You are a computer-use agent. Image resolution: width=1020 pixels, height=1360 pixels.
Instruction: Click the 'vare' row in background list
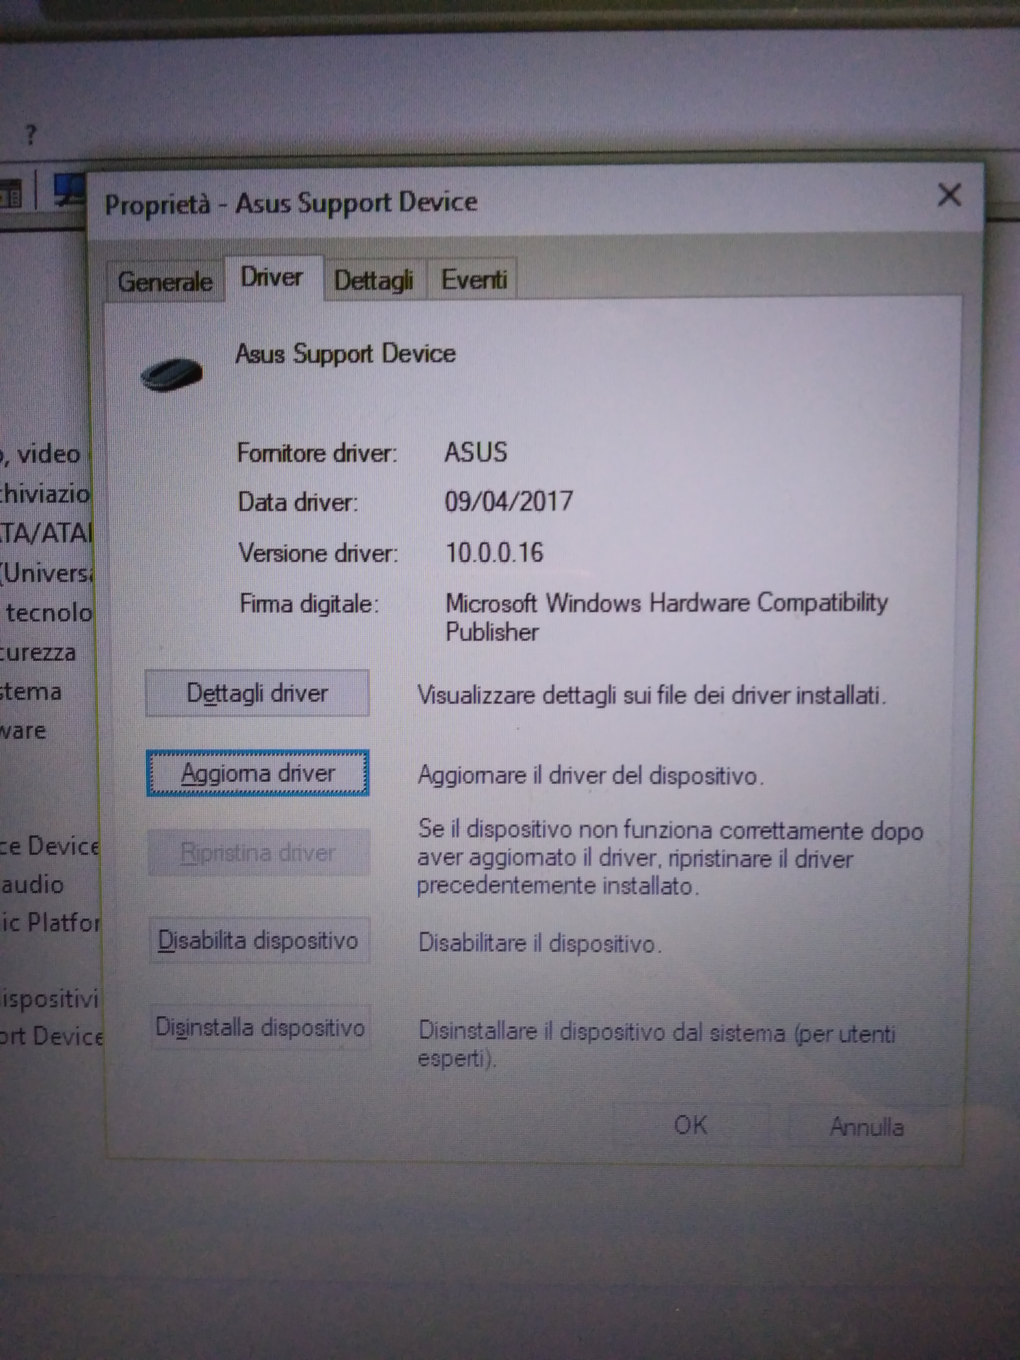click(x=23, y=730)
